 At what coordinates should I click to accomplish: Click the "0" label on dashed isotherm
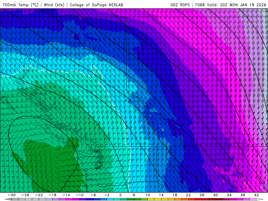44,70
